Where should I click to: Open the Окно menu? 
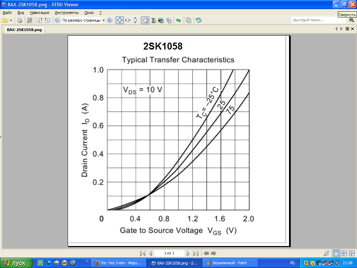pyautogui.click(x=89, y=13)
